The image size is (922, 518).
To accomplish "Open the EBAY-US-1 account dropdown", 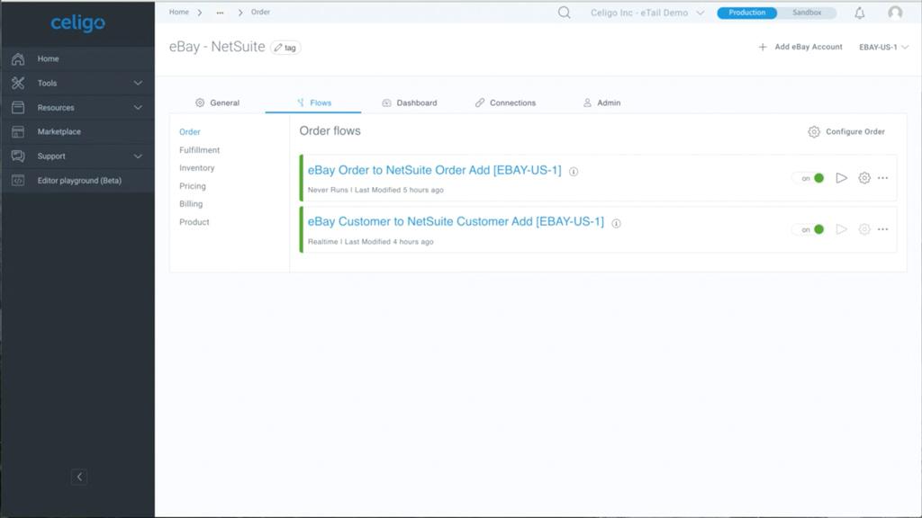I will [883, 47].
